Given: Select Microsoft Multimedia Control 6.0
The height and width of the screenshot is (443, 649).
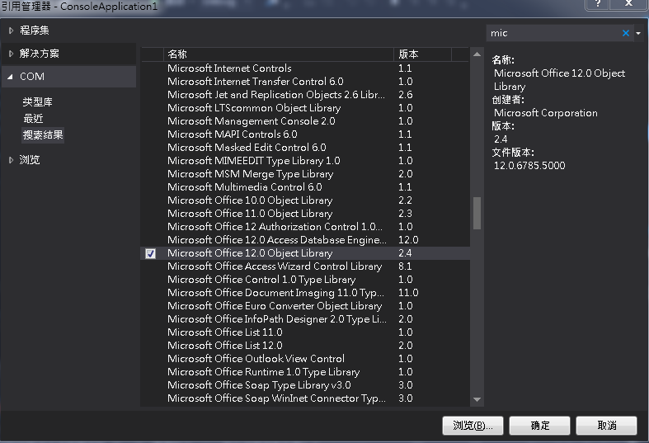Looking at the screenshot, I should (305, 187).
